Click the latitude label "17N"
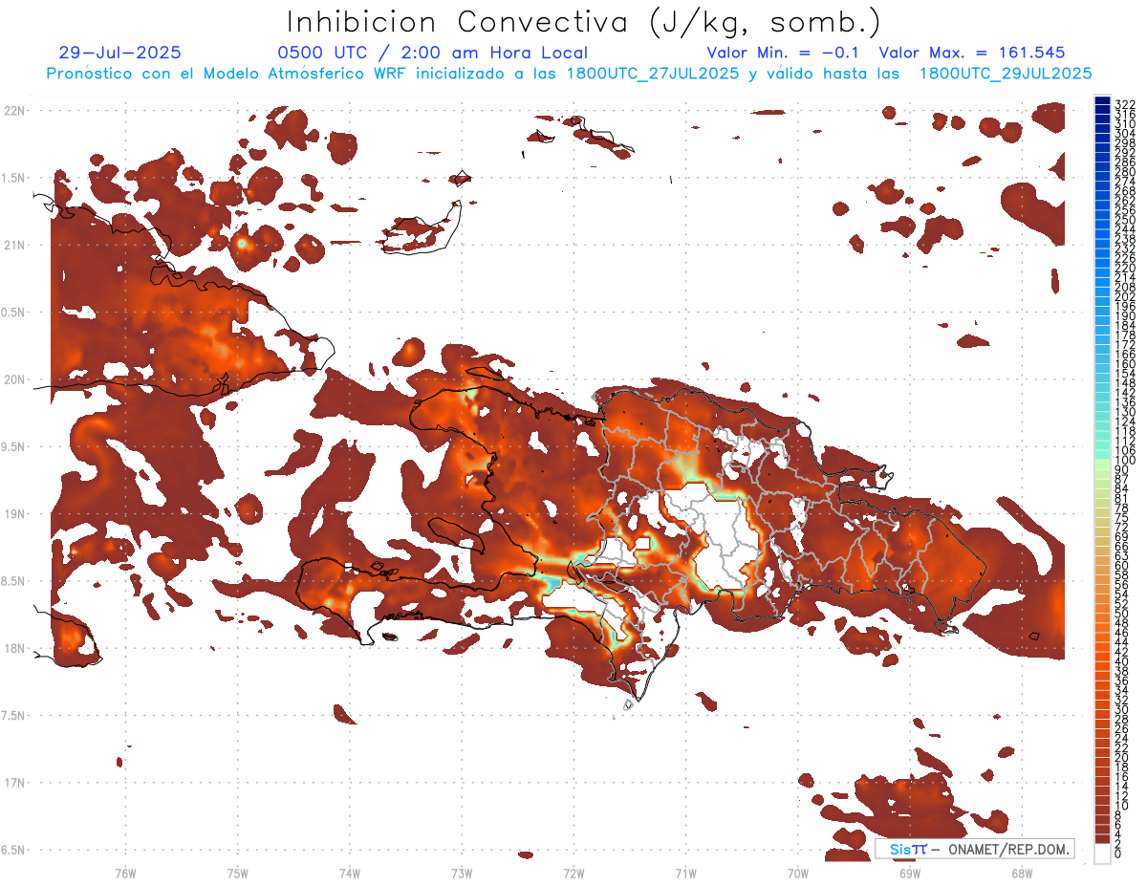 point(14,782)
